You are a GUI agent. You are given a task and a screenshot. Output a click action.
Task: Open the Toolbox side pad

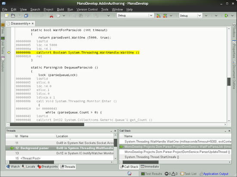(234, 30)
